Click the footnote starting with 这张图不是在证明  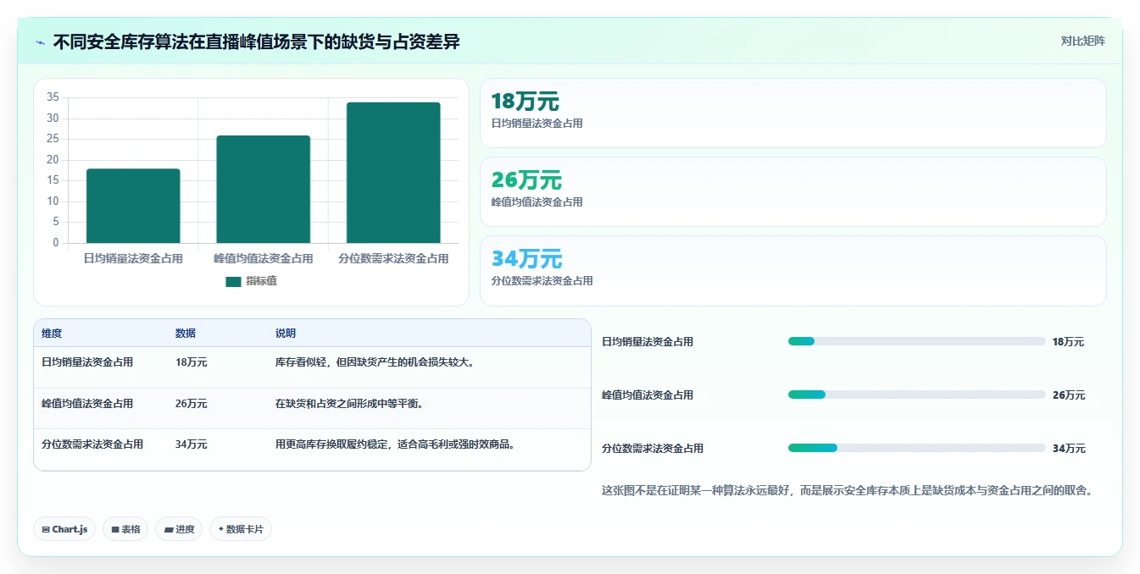pyautogui.click(x=848, y=490)
